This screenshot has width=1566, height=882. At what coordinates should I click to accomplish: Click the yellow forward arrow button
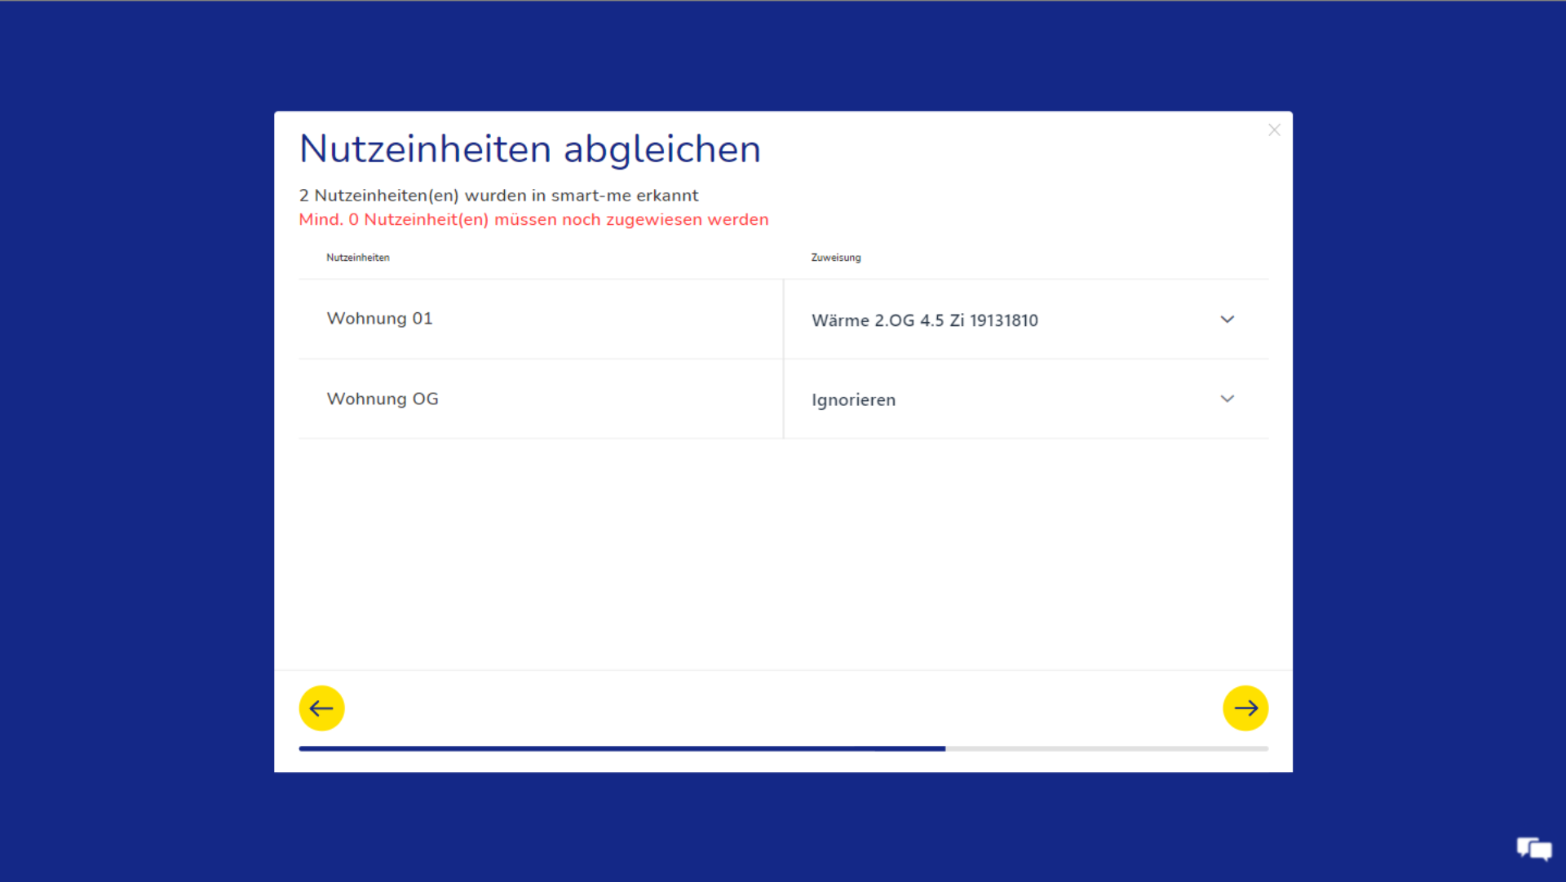pyautogui.click(x=1245, y=708)
